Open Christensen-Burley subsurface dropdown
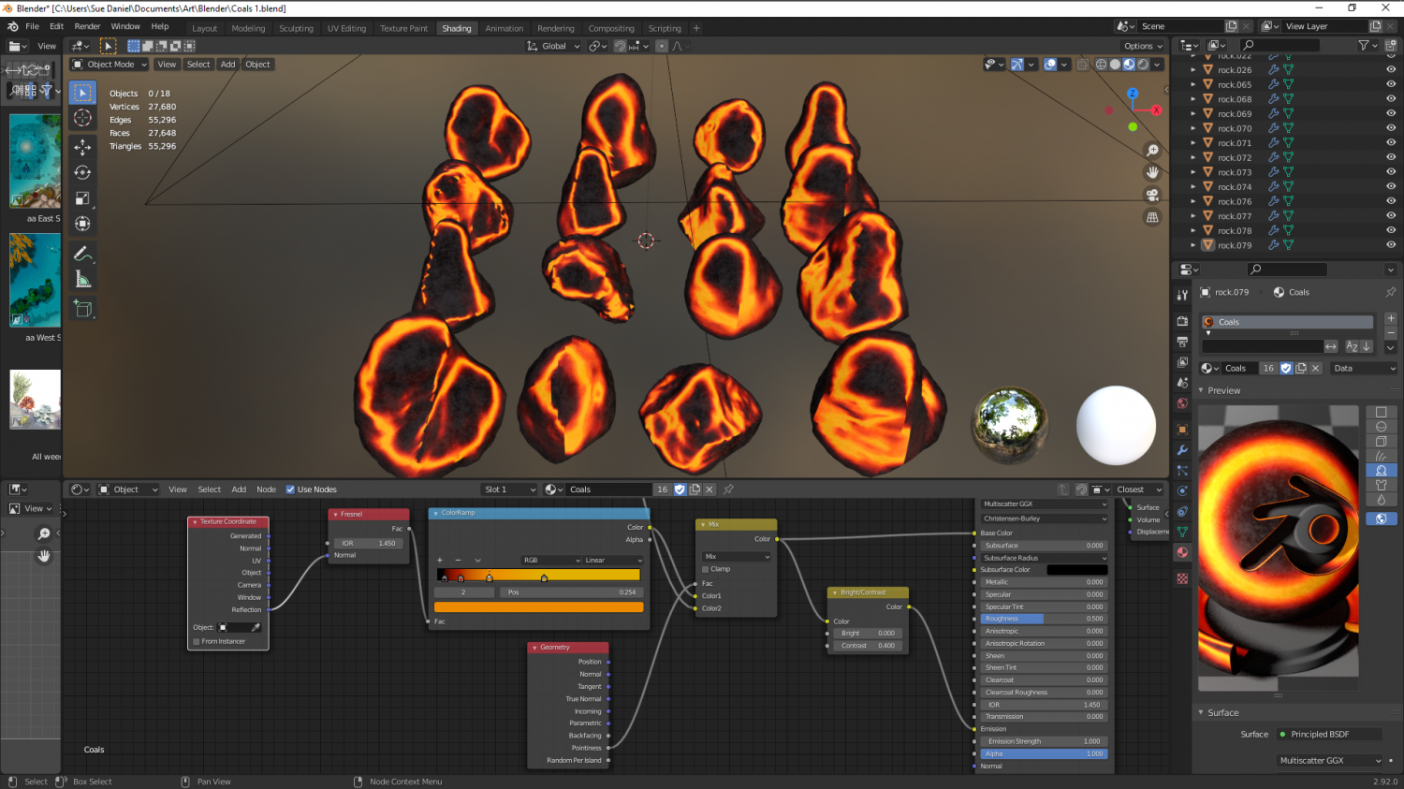 tap(1045, 519)
